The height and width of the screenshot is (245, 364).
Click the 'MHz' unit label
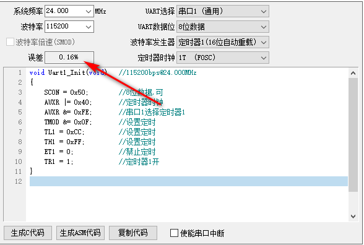tap(100, 11)
